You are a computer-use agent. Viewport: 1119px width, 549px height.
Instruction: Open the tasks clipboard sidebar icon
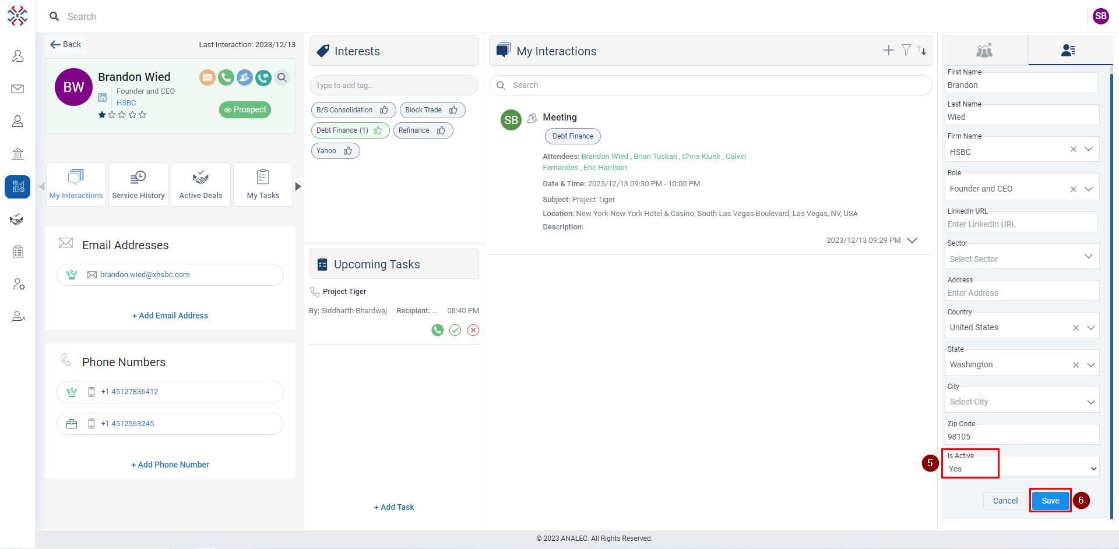[17, 252]
